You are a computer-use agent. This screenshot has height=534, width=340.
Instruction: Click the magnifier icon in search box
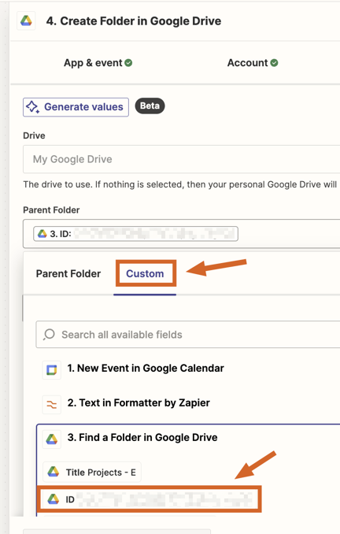(49, 335)
